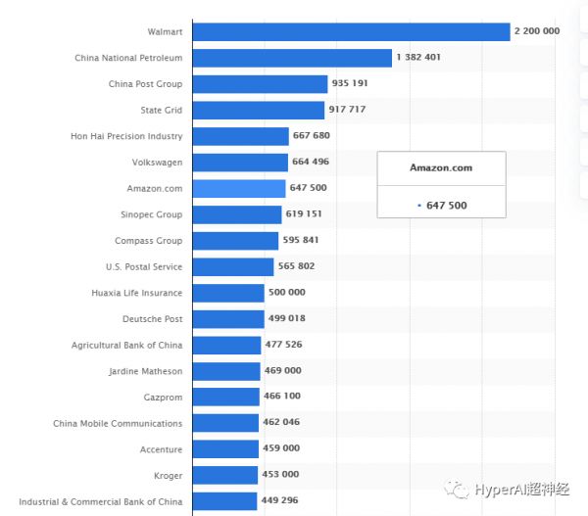Click the Amazon.com tooltip title

[x=441, y=167]
